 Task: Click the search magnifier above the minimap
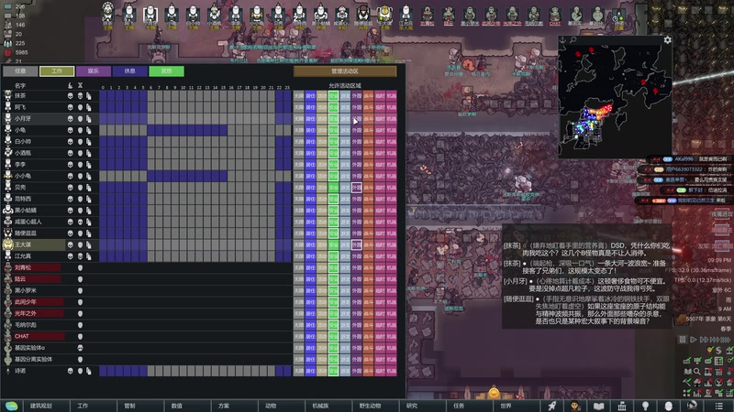[x=573, y=40]
